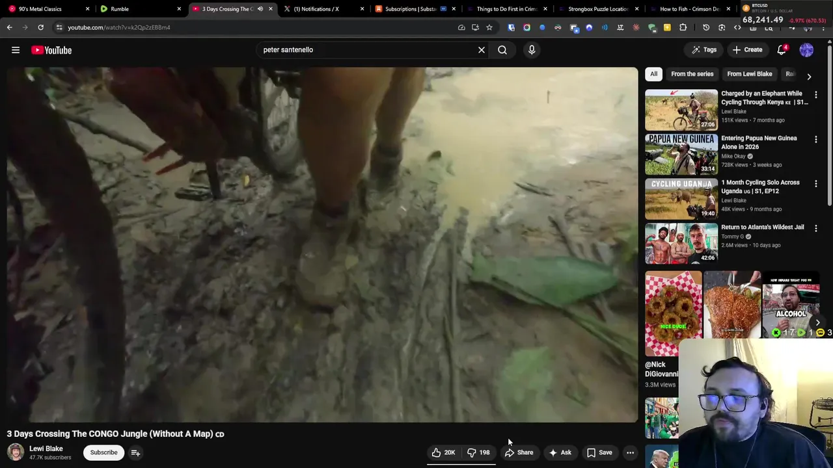Open Return to Atlanta's Wildest Jail title
Screen dimensions: 833x468
(763, 227)
